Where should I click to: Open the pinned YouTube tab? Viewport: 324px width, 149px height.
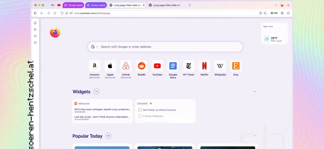click(x=59, y=5)
